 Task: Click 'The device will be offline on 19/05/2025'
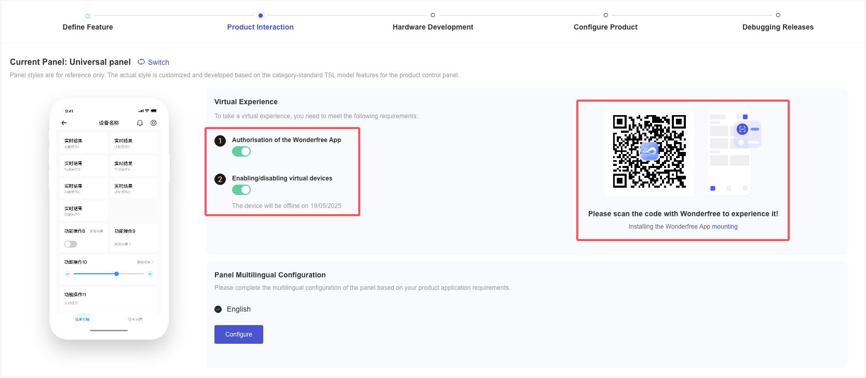[287, 206]
